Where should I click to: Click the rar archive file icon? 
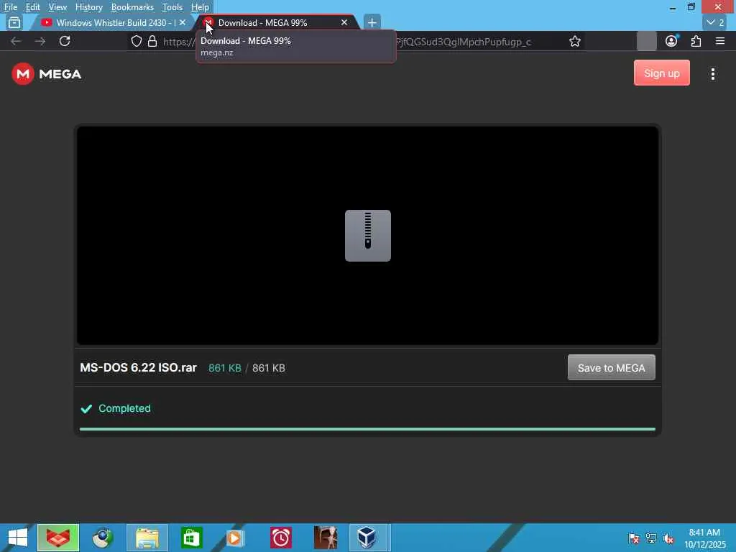point(367,236)
